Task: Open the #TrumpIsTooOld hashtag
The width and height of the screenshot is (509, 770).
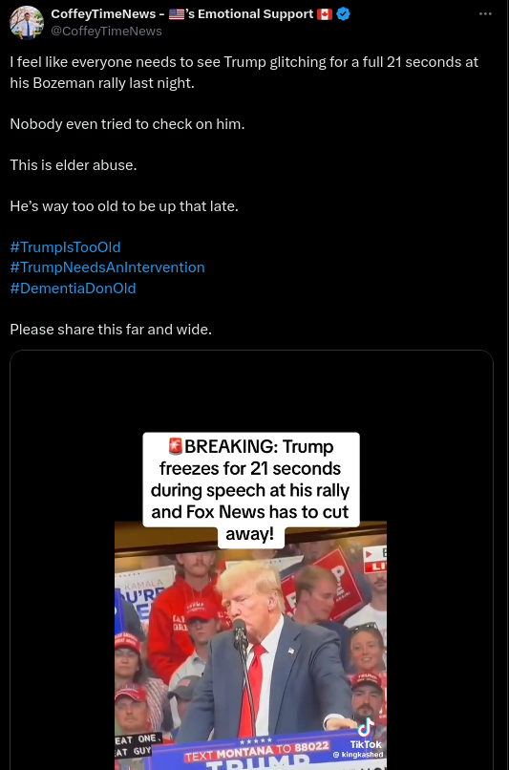Action: (x=65, y=246)
